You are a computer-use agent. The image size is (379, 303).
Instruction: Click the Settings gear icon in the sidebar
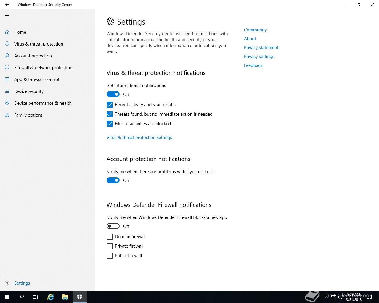tap(7, 283)
